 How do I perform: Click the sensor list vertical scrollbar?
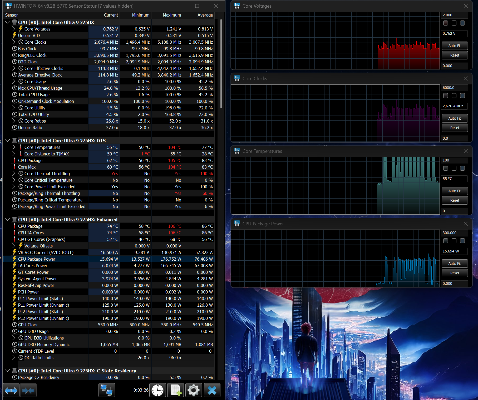(221, 64)
